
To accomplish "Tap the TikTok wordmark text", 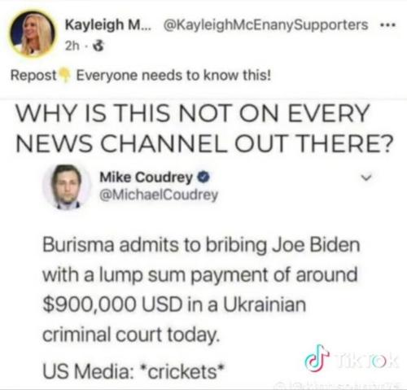I will click(x=366, y=361).
